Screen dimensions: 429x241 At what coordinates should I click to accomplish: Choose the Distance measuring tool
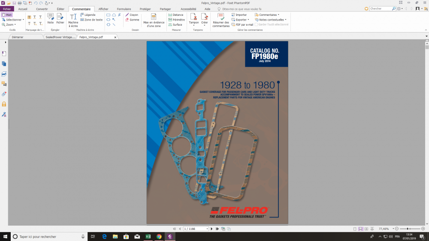pos(175,15)
